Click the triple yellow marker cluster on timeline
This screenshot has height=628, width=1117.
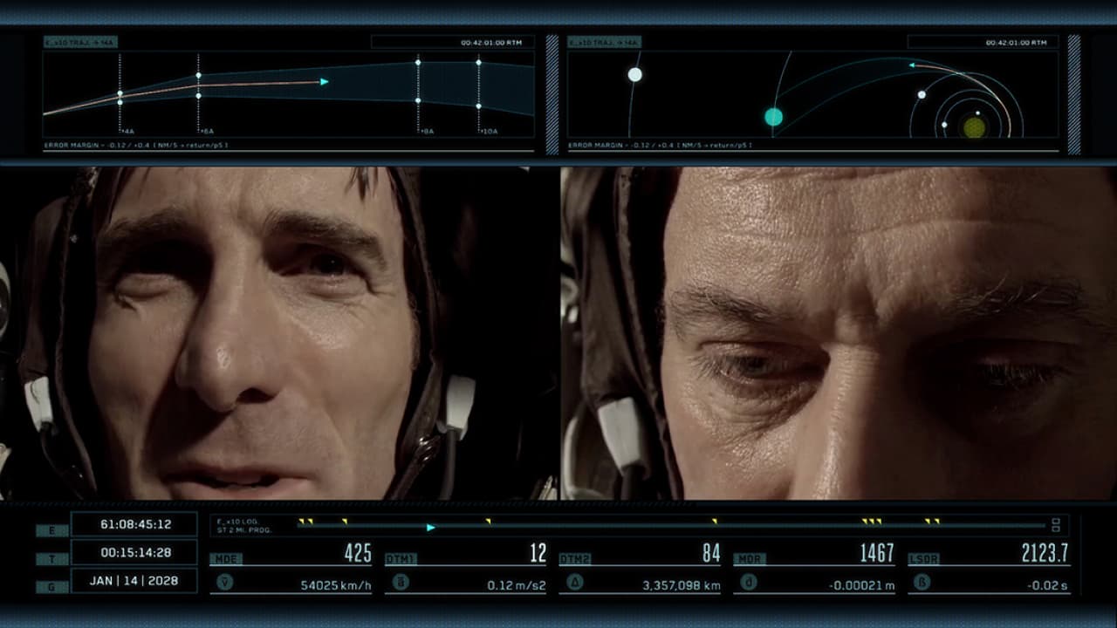pos(872,522)
